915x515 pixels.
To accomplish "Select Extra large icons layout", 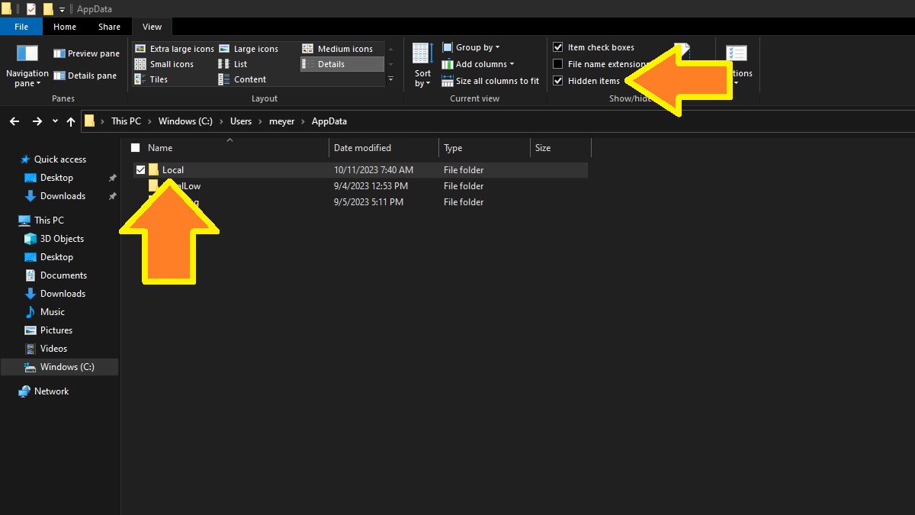I will click(175, 49).
